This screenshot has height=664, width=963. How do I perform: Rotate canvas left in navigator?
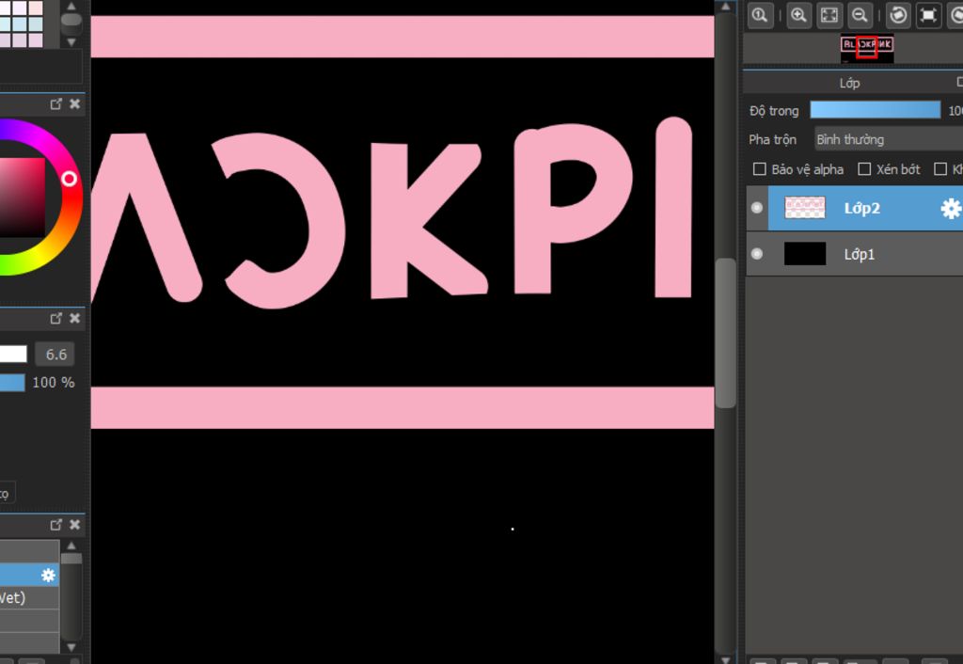coord(898,15)
